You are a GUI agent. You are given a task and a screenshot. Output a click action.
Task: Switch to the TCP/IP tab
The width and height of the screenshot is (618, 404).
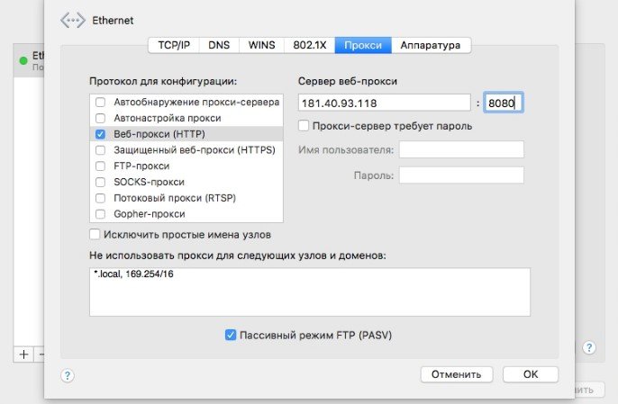[174, 45]
